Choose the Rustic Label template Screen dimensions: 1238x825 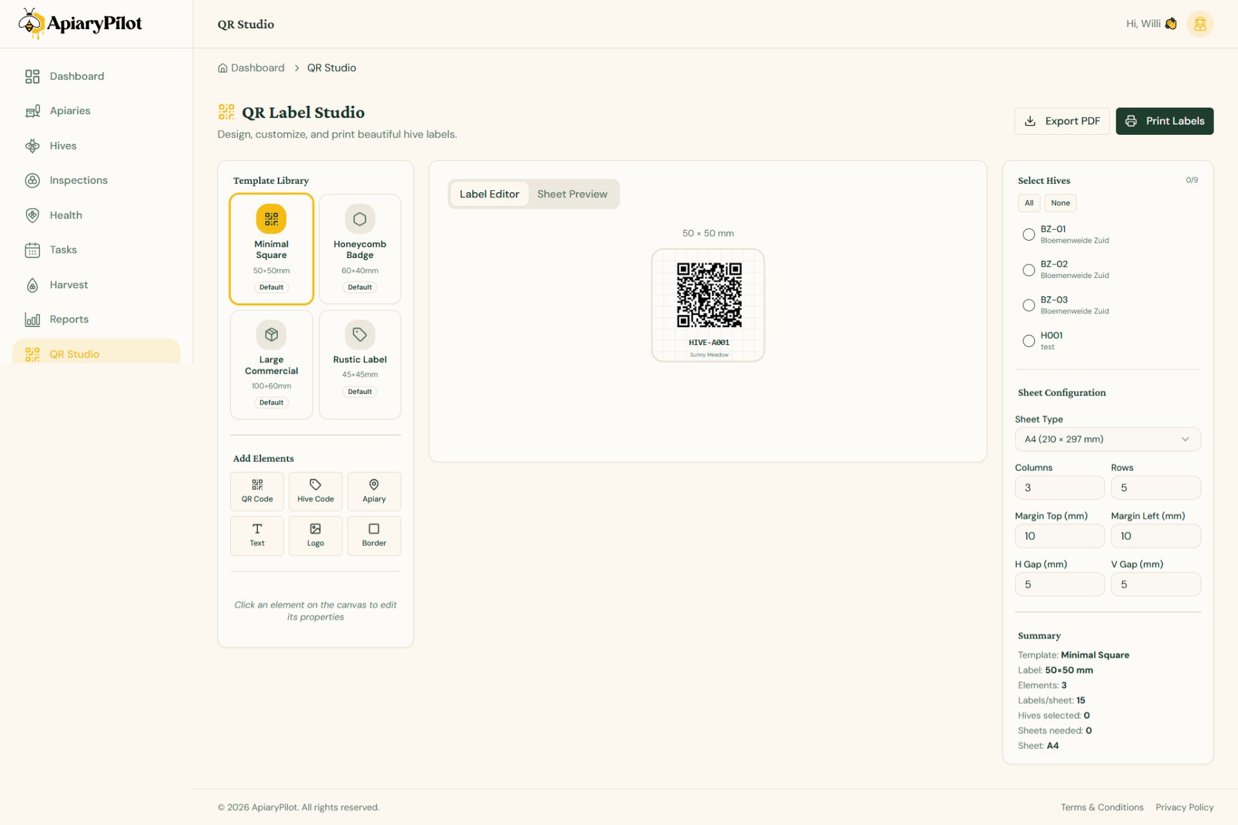pos(360,365)
